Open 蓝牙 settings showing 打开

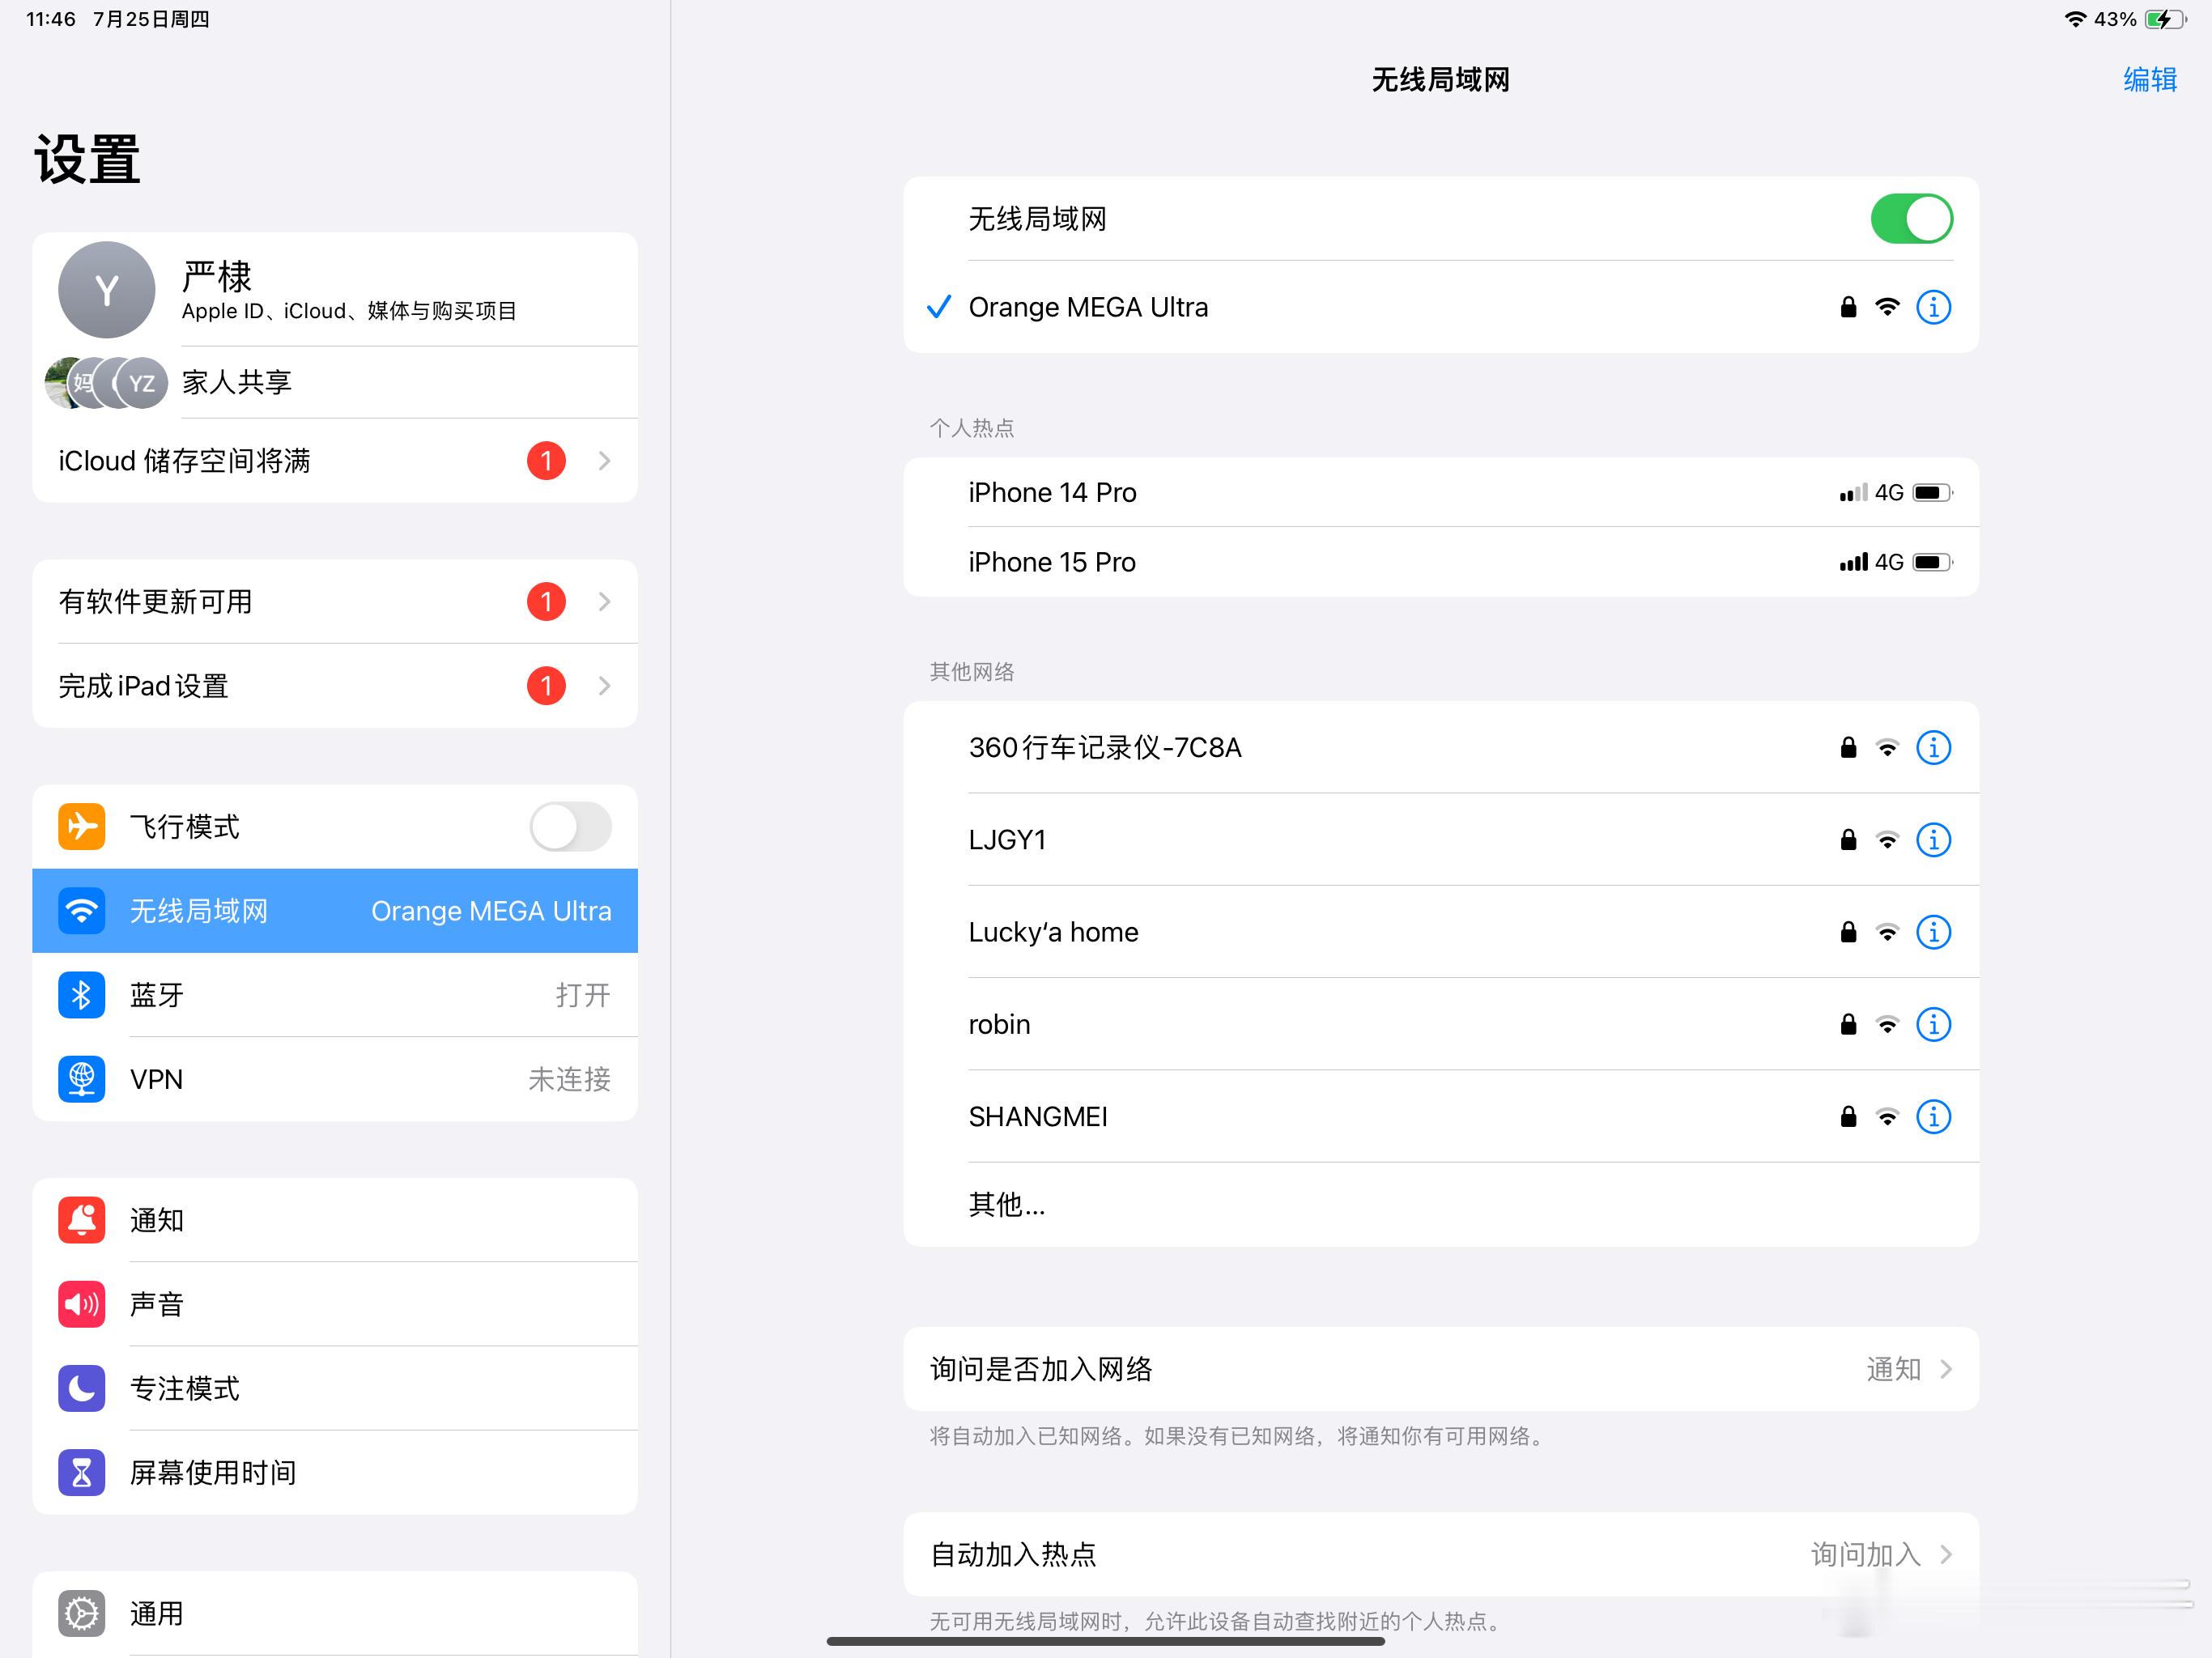(335, 995)
